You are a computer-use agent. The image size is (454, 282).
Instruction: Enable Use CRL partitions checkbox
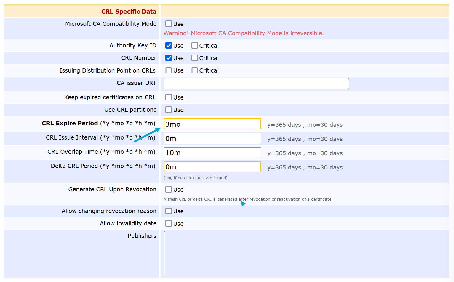click(x=169, y=110)
